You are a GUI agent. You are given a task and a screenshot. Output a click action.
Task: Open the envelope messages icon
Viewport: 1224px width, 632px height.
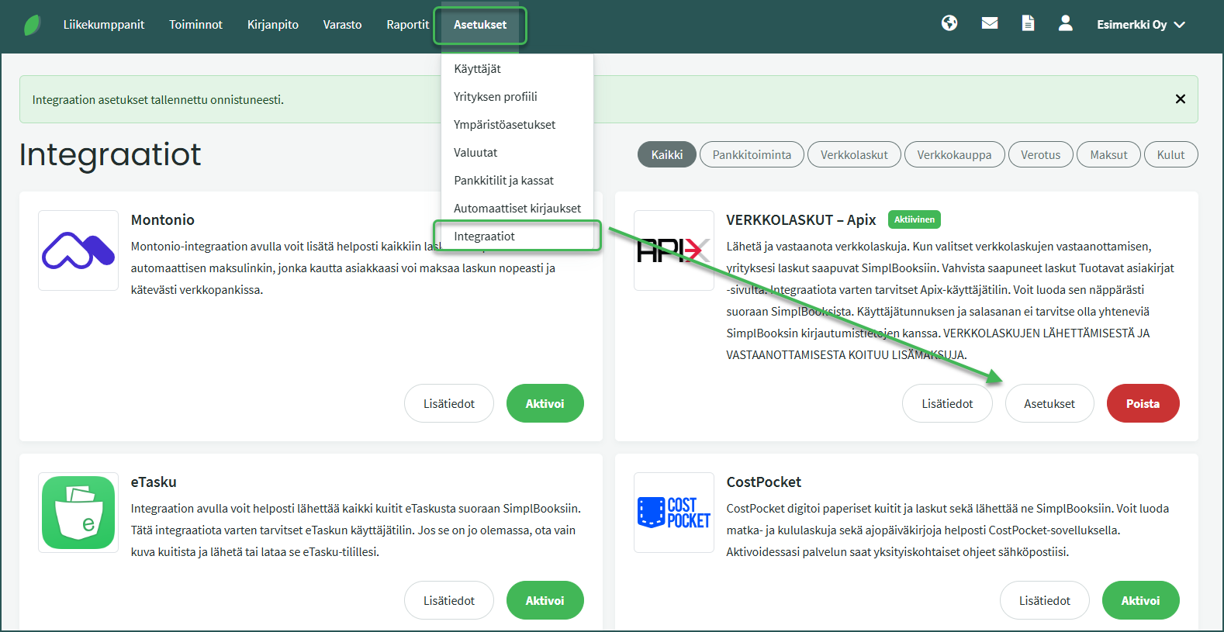[x=990, y=23]
